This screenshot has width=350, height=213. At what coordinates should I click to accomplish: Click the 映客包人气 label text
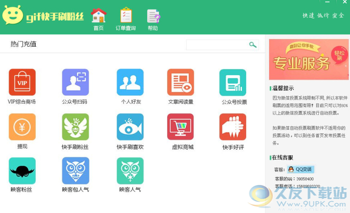coord(75,190)
